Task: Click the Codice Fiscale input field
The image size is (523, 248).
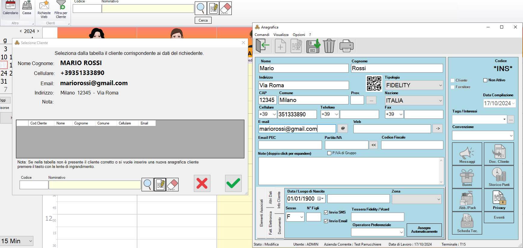Action: point(412,145)
